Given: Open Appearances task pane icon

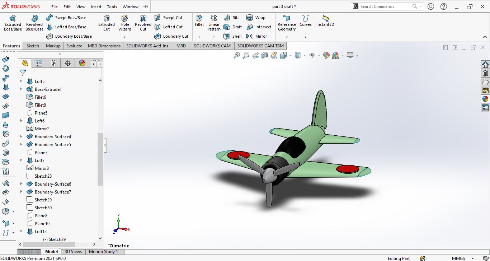Looking at the screenshot, I should coord(485,99).
